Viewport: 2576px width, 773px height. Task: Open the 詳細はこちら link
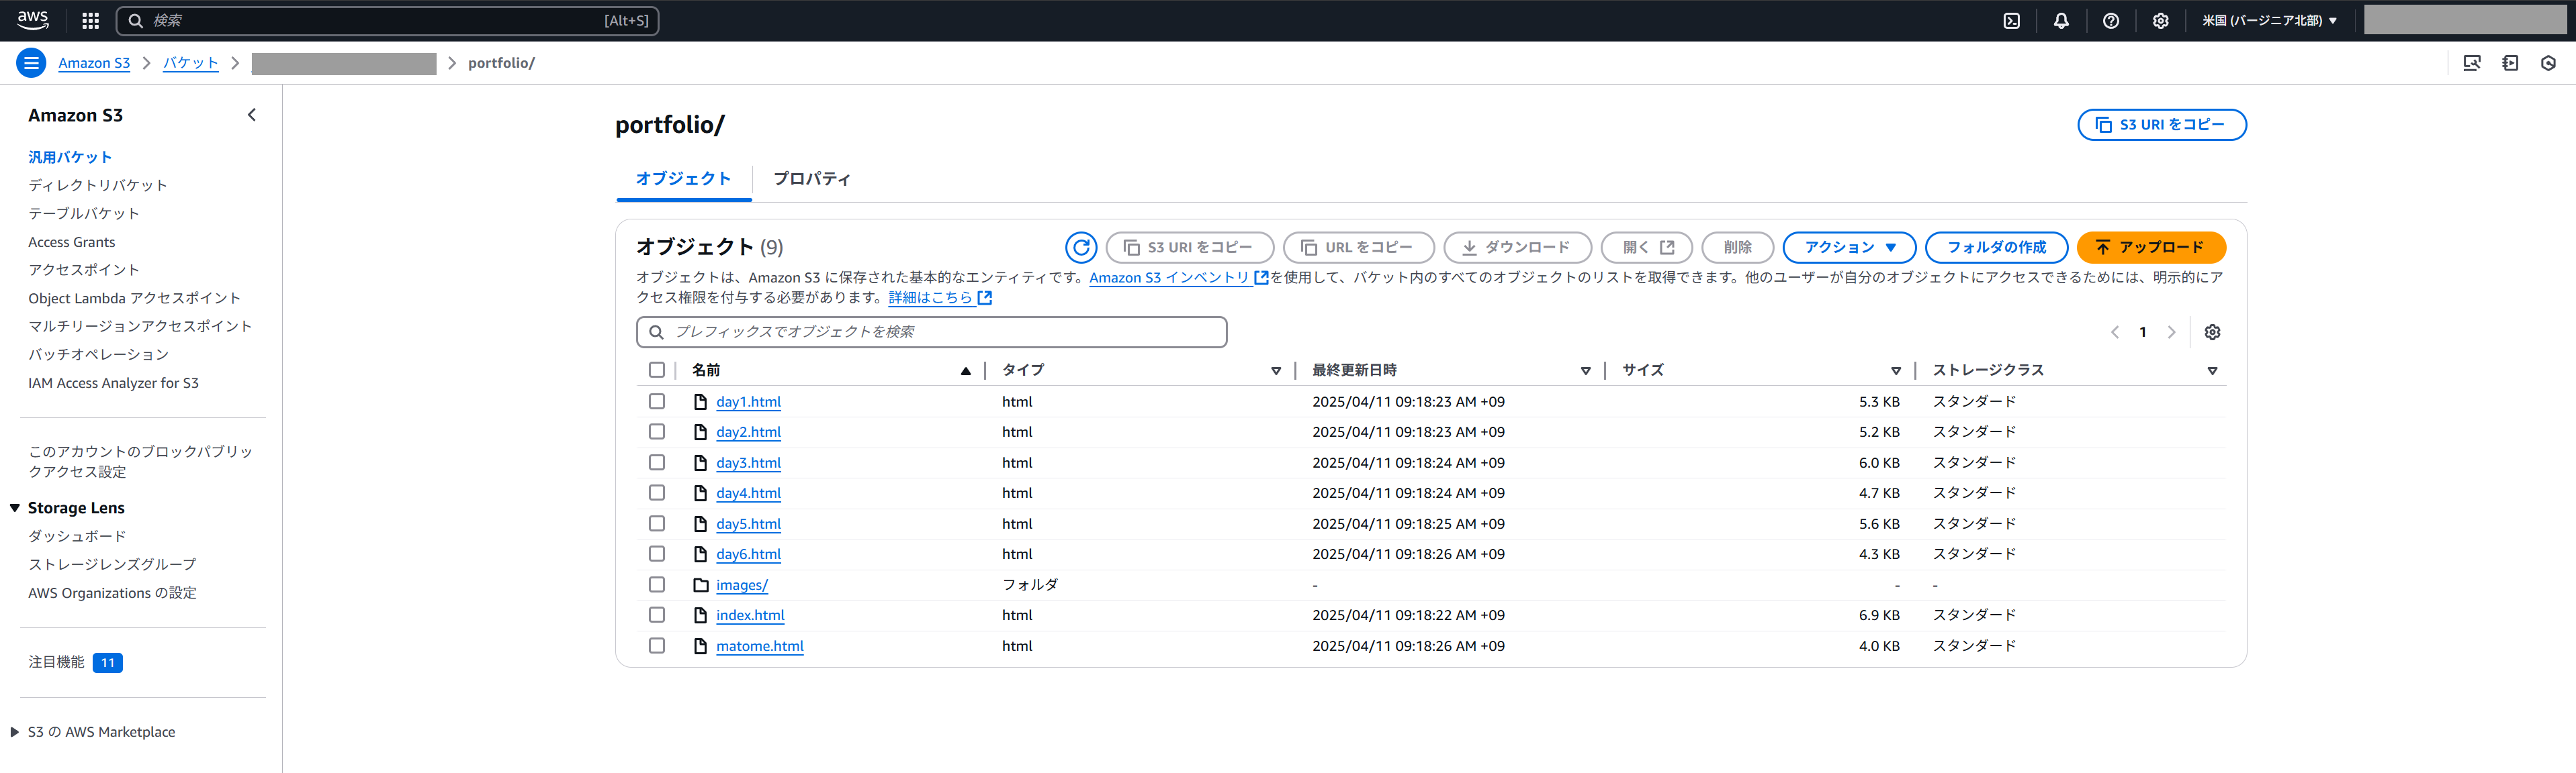939,298
